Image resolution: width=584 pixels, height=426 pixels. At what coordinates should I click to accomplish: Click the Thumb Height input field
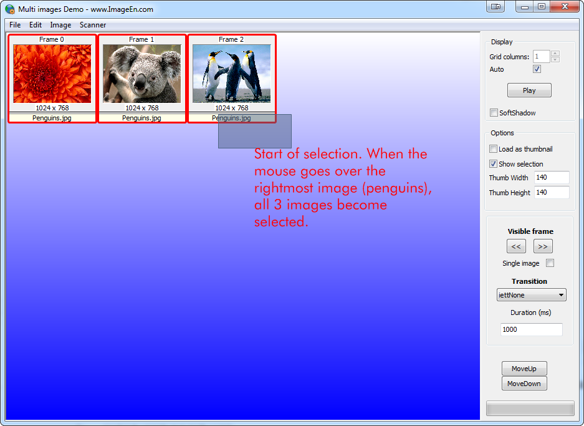(x=552, y=192)
